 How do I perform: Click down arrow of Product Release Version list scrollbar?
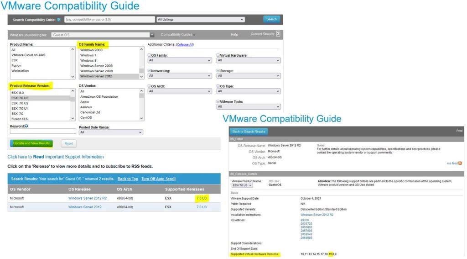click(73, 118)
